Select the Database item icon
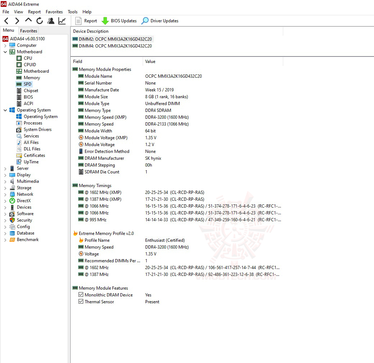 click(12, 233)
